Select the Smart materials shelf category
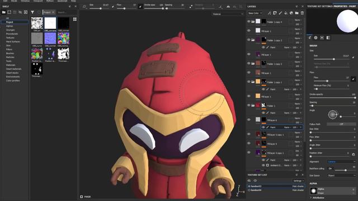 [13, 69]
